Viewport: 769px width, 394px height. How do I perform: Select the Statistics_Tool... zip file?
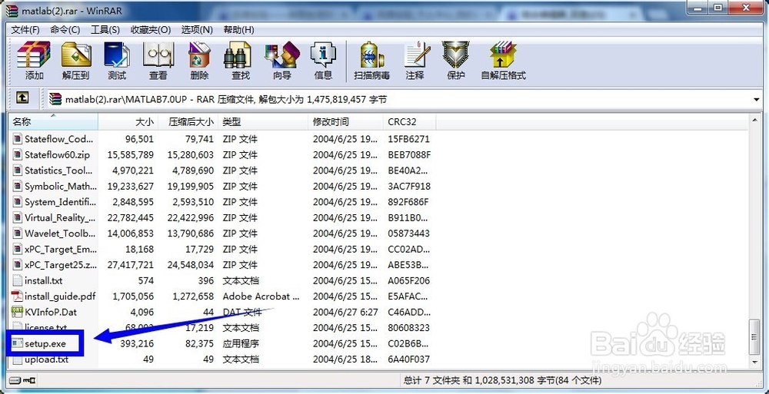(x=59, y=171)
